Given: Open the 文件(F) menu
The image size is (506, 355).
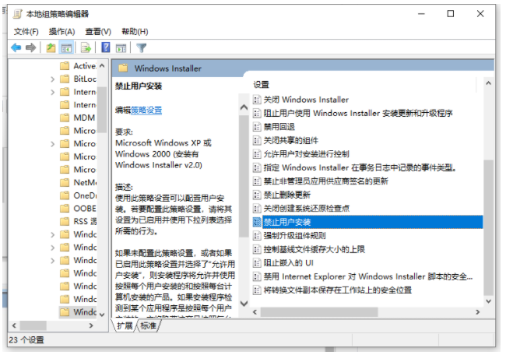Looking at the screenshot, I should pos(26,31).
